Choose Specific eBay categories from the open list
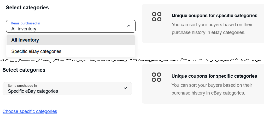The height and width of the screenshot is (120, 264). pyautogui.click(x=71, y=51)
